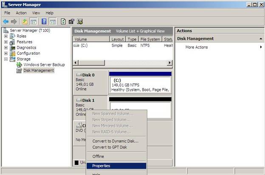Viewport: 265px width, 175px height.
Task: Open the Action menu
Action: pos(21,13)
